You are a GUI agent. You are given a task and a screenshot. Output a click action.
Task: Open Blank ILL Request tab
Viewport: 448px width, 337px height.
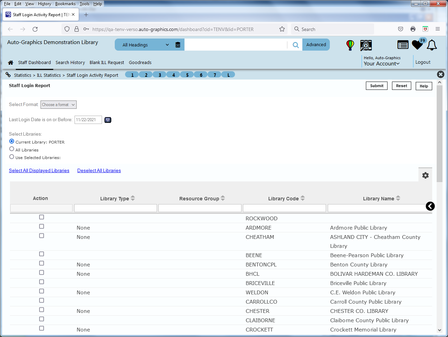coord(107,63)
